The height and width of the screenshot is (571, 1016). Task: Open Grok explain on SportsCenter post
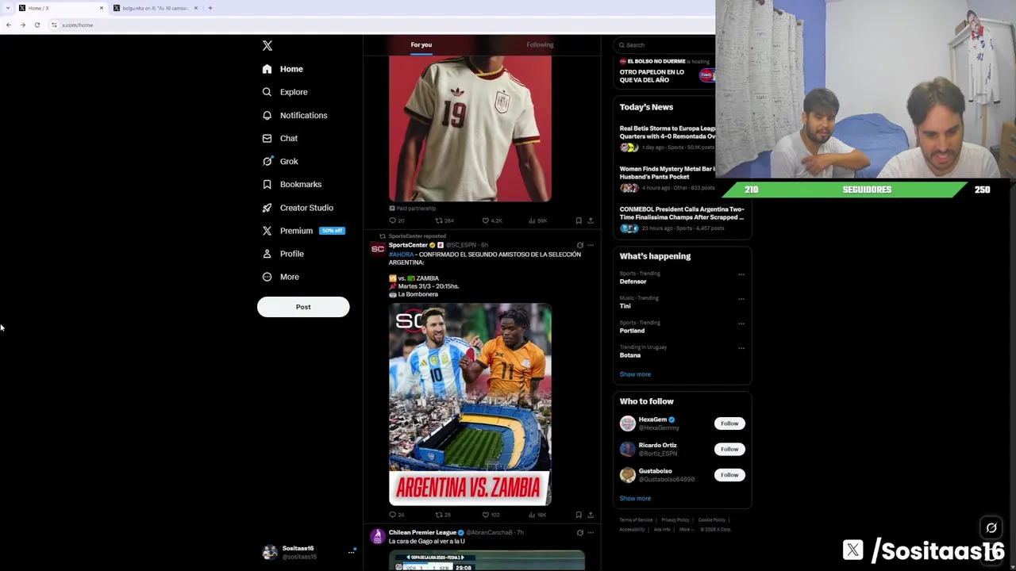pyautogui.click(x=579, y=245)
